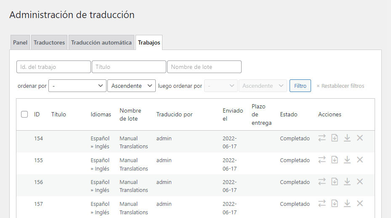Screen dimensions: 391x218
Task: Click the 'Administración de traducción' page heading
Action: 72,15
